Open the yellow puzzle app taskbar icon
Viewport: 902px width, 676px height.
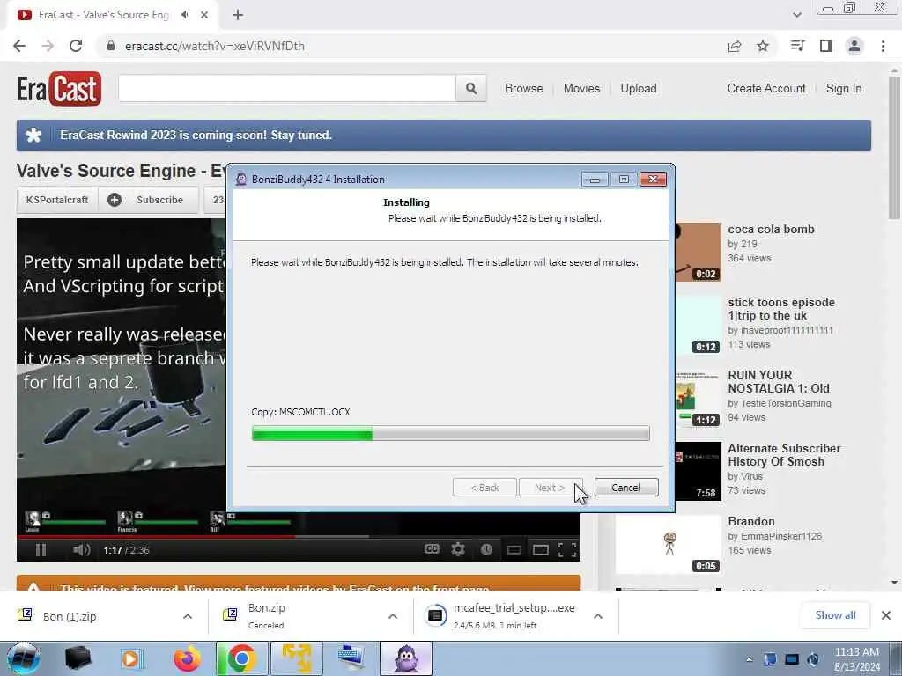[x=297, y=658]
